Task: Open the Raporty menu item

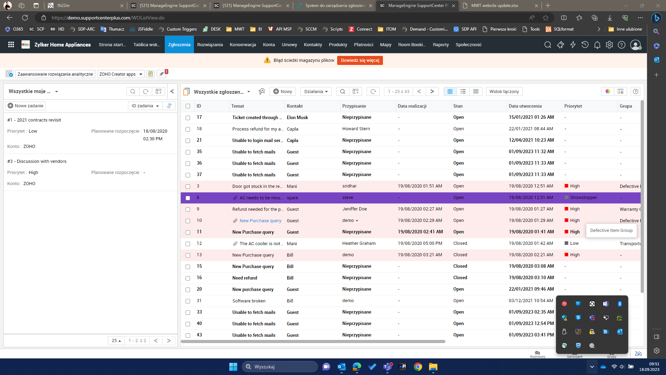Action: 440,45
